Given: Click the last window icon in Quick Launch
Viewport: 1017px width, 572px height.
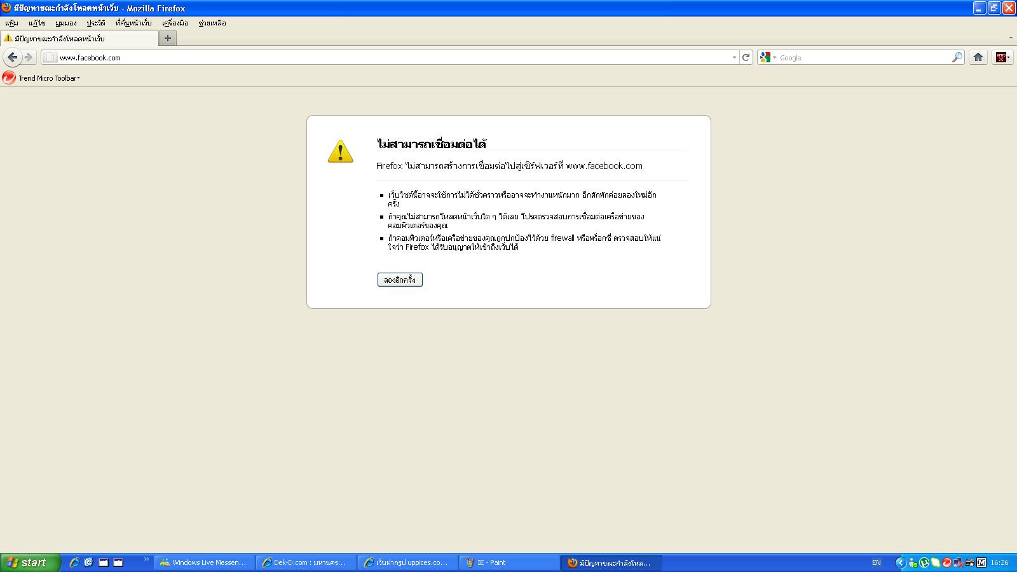Looking at the screenshot, I should pyautogui.click(x=118, y=562).
